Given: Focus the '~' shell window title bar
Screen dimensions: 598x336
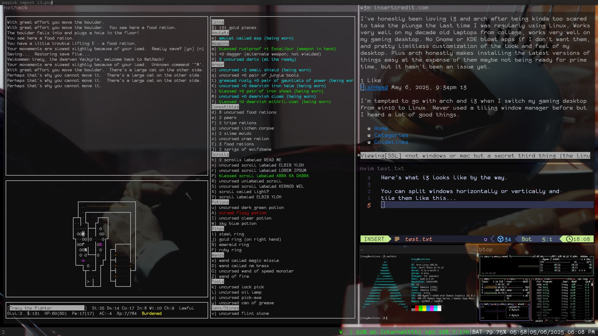Looking at the screenshot, I should [419, 249].
